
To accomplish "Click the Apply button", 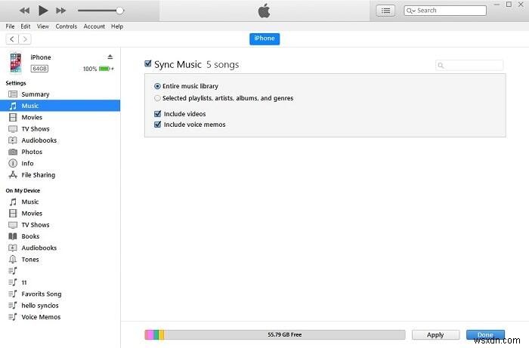I will [435, 335].
